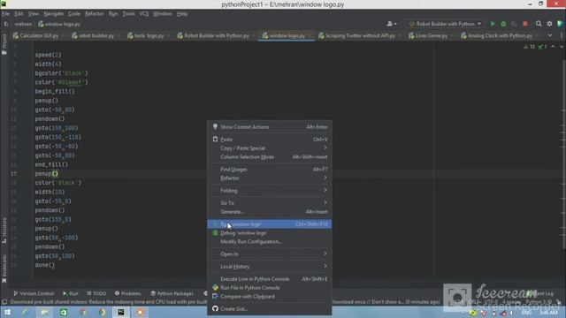Open the Bookmarks tool window sidebar
This screenshot has height=318, width=566.
(x=4, y=269)
